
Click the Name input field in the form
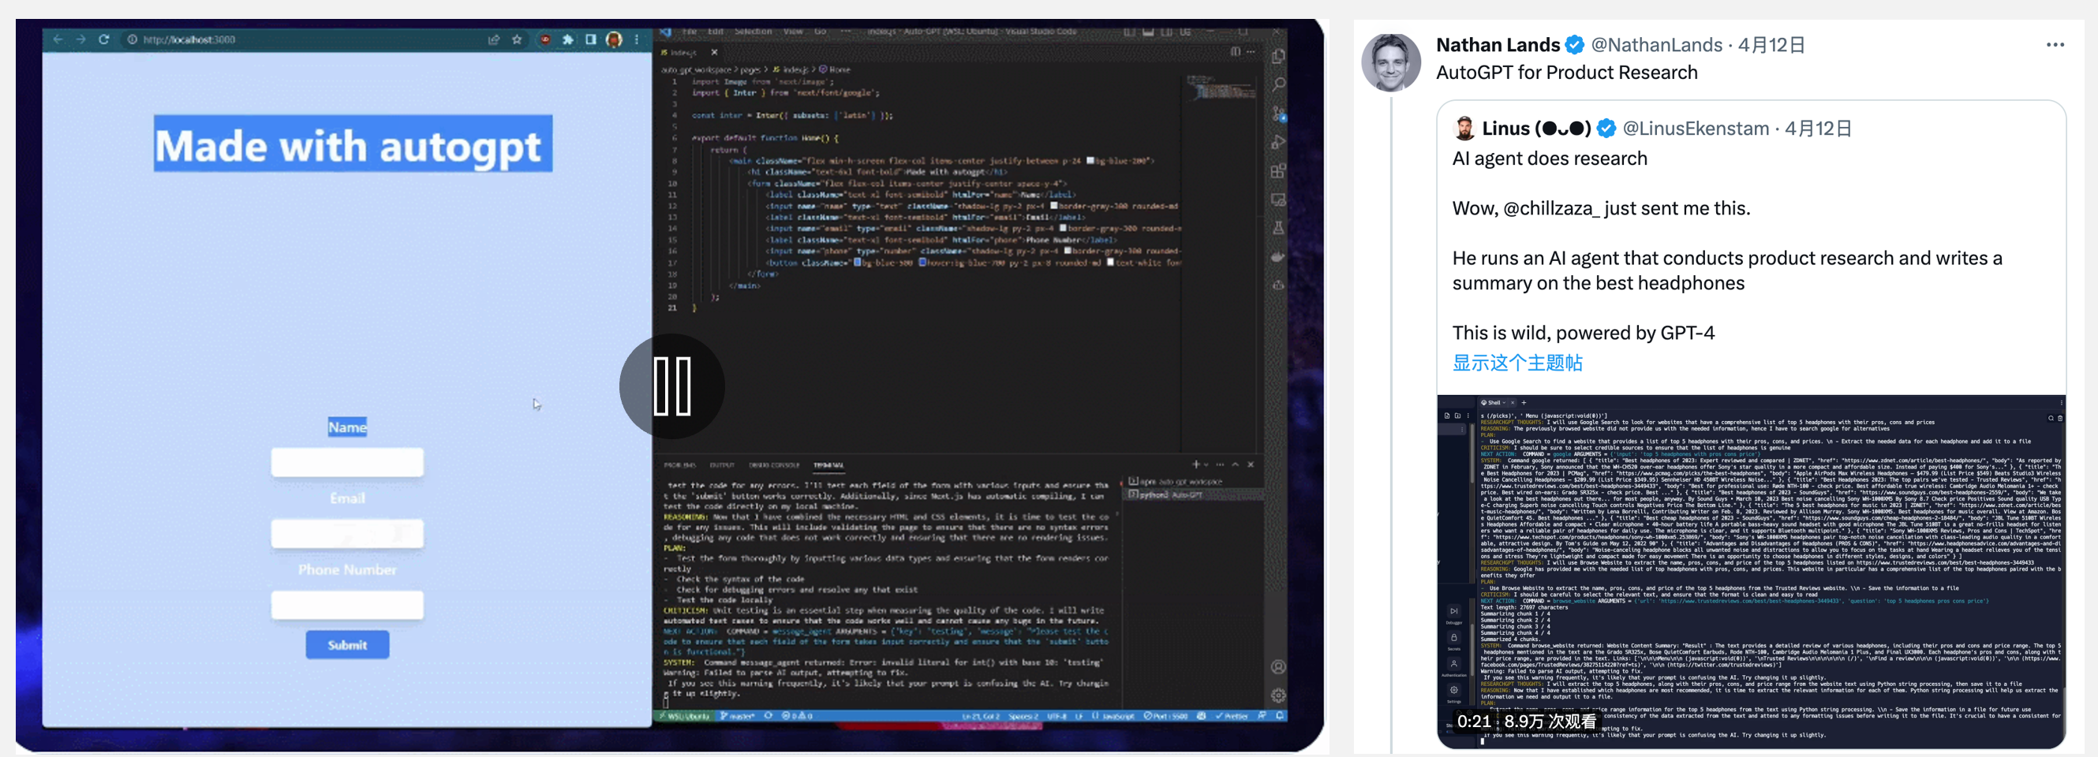click(347, 462)
